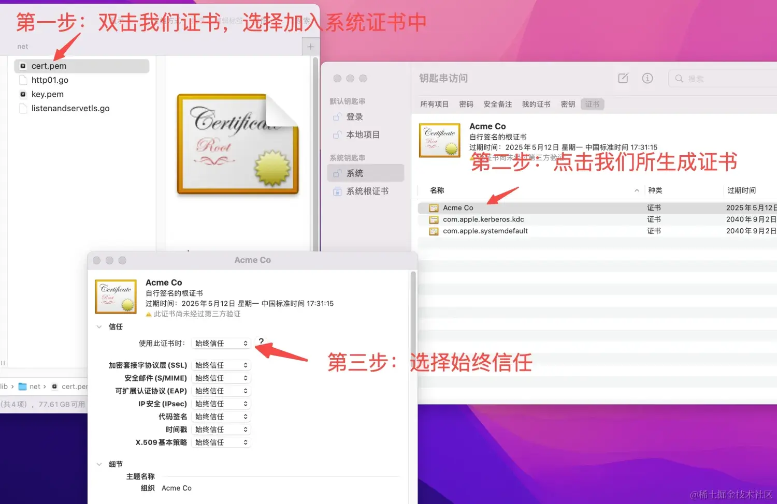The width and height of the screenshot is (777, 504).
Task: Open the X.509基本策略 trust dropdown
Action: click(x=221, y=442)
